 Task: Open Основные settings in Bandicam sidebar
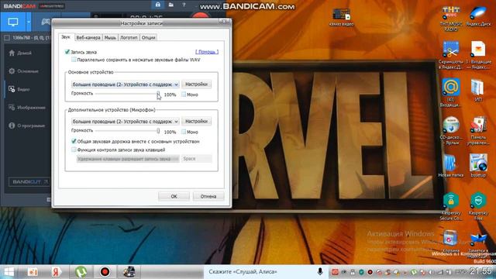[x=24, y=71]
